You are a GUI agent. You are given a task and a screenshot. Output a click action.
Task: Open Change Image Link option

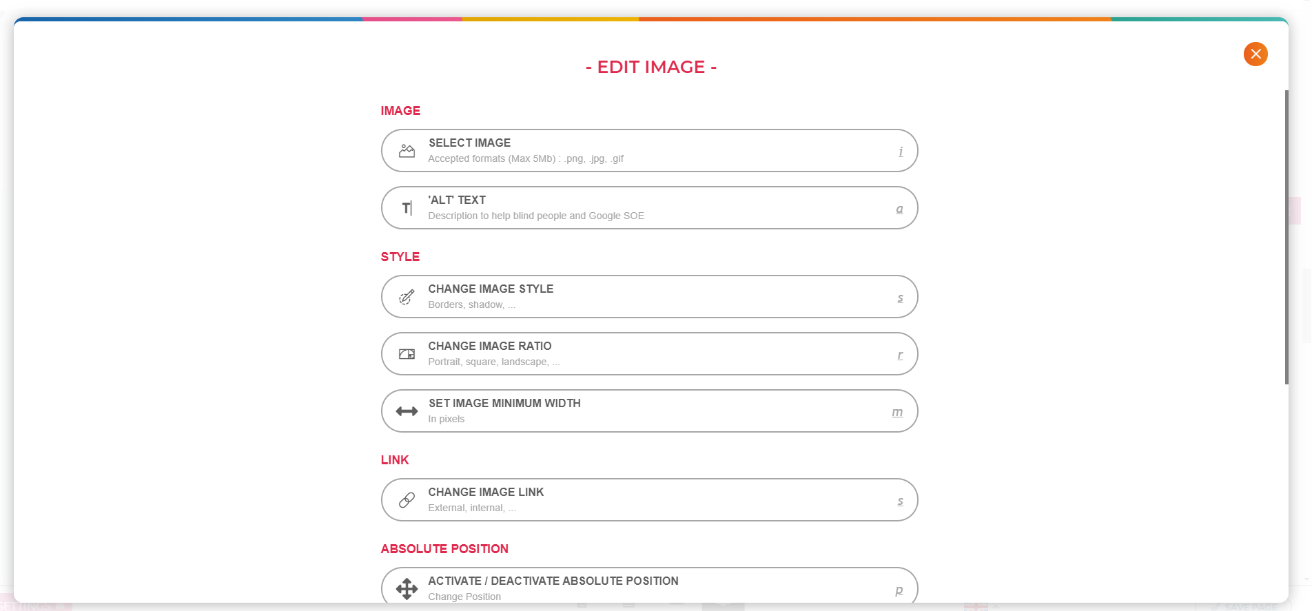point(649,500)
